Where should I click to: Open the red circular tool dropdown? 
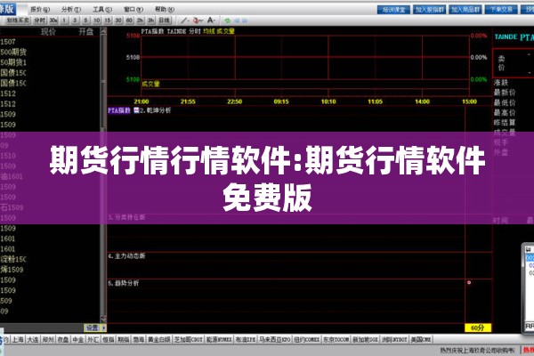coord(198,20)
